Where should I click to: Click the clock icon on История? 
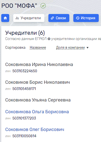point(78,18)
